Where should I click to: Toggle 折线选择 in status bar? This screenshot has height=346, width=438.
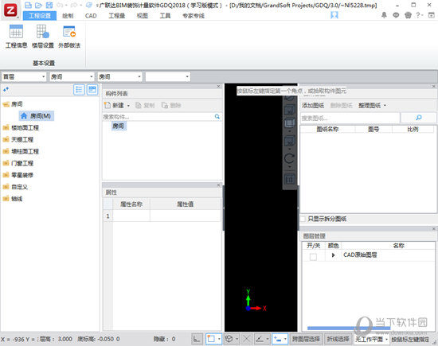pyautogui.click(x=338, y=339)
